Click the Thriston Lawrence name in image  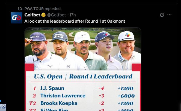coord(63,96)
